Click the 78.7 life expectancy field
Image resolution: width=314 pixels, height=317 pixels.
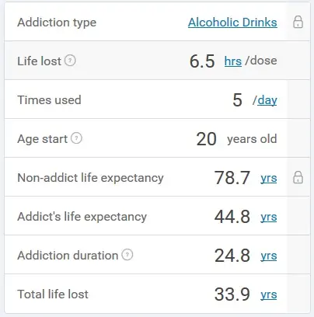tap(232, 178)
